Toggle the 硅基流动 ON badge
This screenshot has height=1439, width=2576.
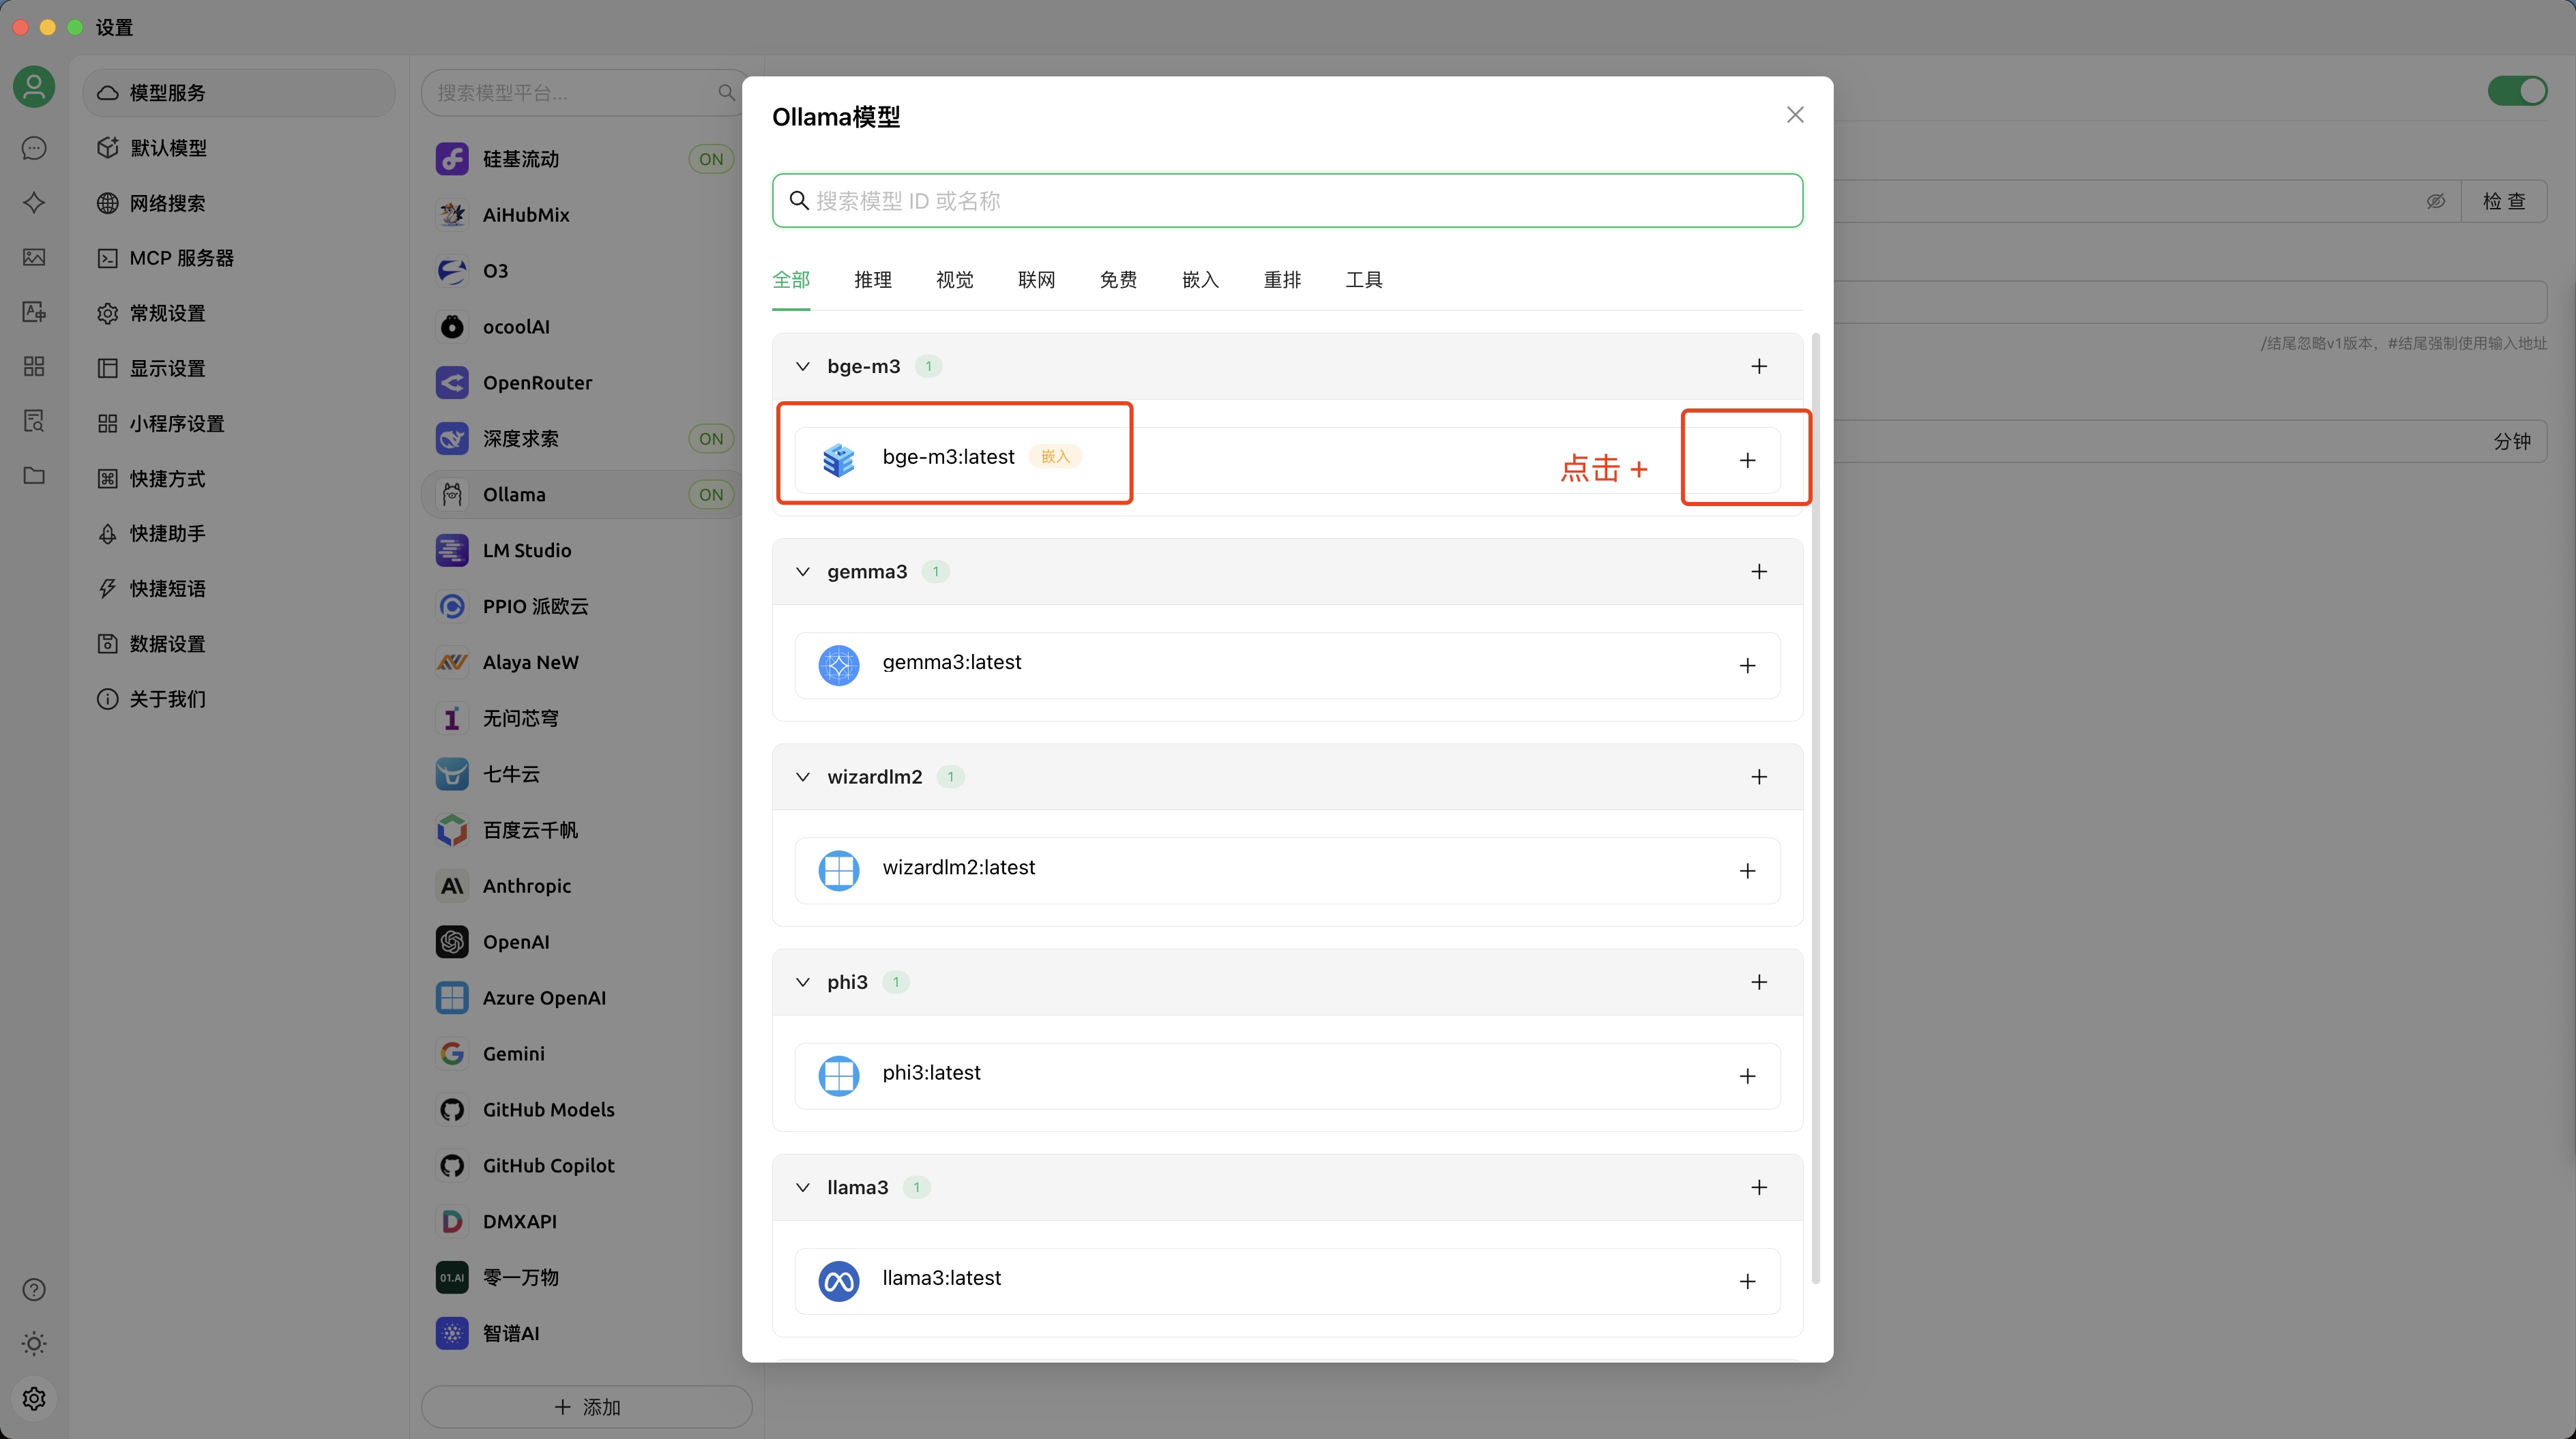click(x=711, y=159)
